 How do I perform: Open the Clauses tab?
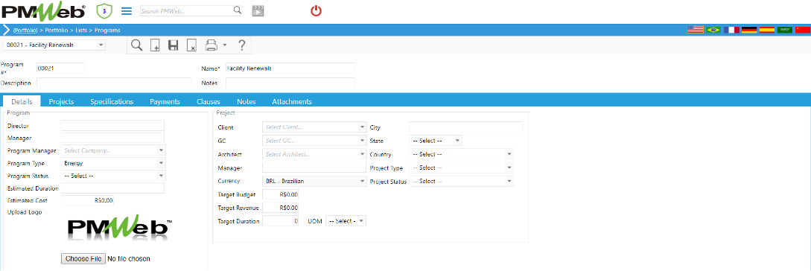click(209, 101)
